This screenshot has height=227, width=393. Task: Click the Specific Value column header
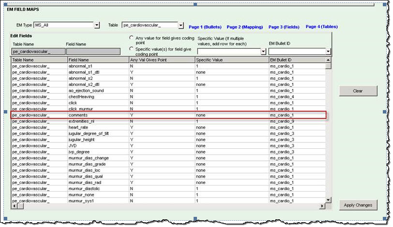click(232, 60)
